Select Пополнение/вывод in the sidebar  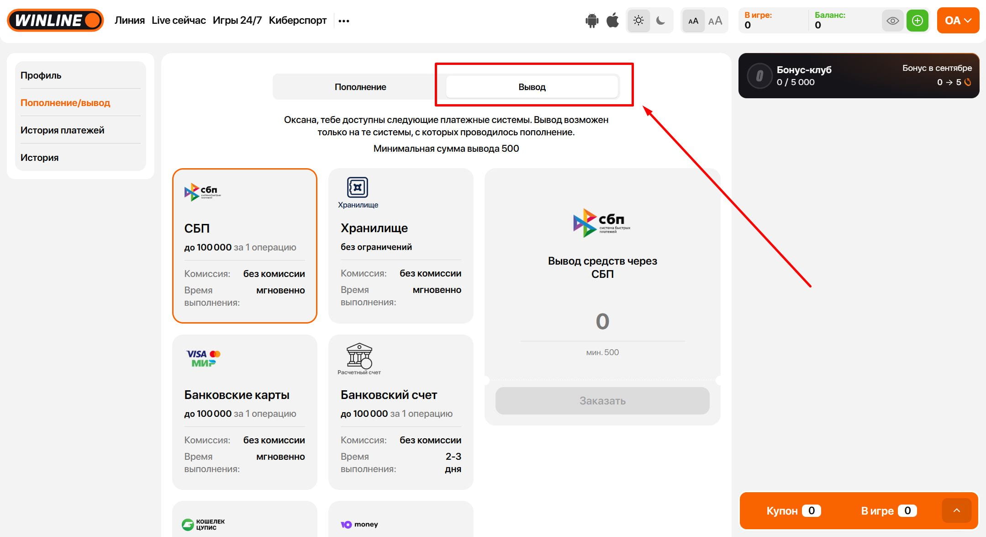click(x=80, y=102)
